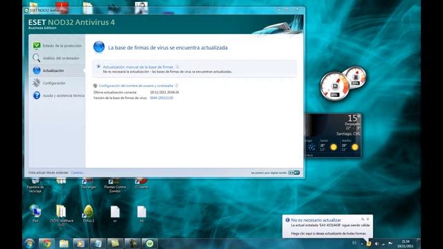Image resolution: width=443 pixels, height=249 pixels.
Task: Click the ESET logo in window footer
Action: [x=293, y=172]
